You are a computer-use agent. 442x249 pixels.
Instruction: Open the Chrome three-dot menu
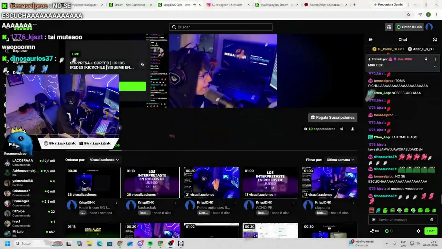point(436,15)
